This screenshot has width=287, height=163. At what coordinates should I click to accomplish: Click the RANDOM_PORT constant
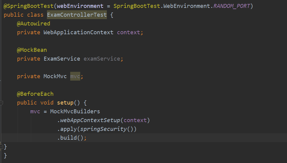pos(232,6)
